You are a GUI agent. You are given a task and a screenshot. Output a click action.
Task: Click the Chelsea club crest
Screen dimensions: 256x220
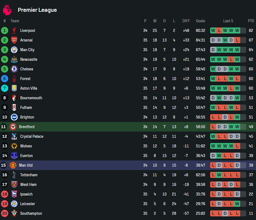[x=14, y=69]
